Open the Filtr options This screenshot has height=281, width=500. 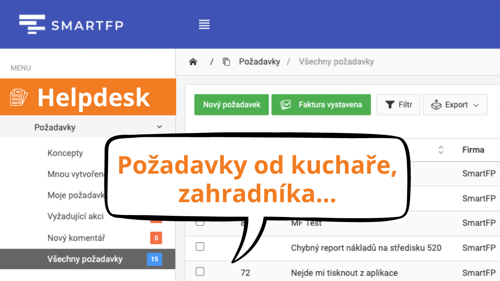tap(398, 105)
